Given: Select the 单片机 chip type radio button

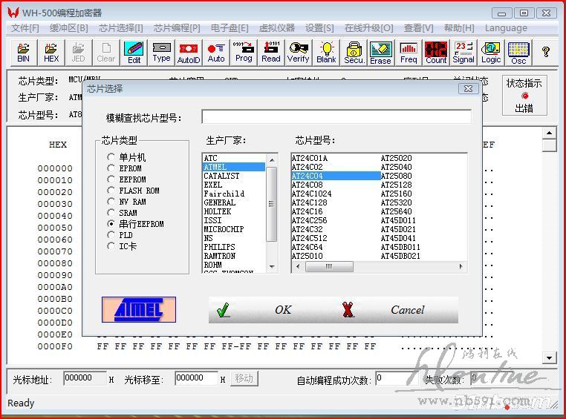Looking at the screenshot, I should [x=111, y=157].
